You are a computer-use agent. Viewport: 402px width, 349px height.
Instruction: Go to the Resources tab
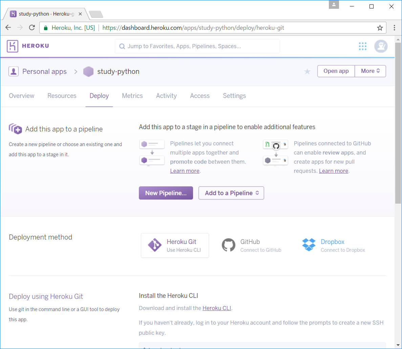[62, 96]
